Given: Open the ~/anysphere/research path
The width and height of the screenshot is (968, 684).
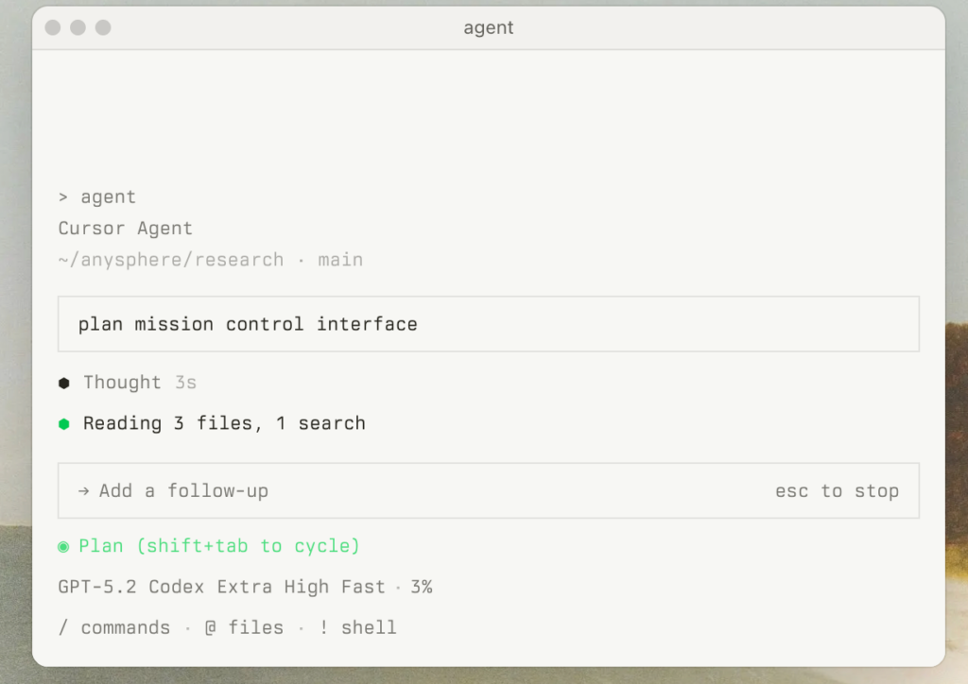Looking at the screenshot, I should (170, 259).
